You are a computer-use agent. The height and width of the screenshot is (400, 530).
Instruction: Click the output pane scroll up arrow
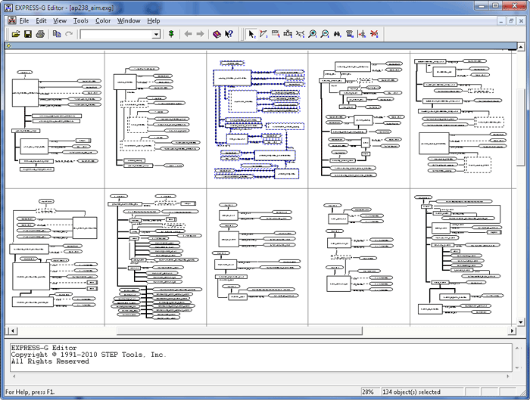[x=517, y=348]
